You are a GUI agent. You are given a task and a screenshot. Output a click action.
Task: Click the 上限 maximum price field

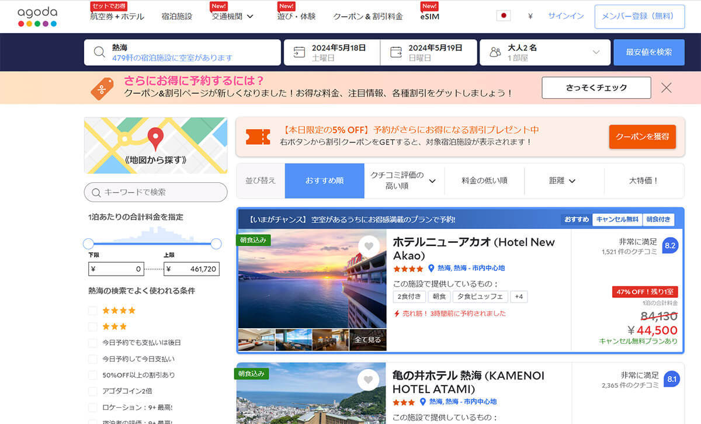pos(192,269)
